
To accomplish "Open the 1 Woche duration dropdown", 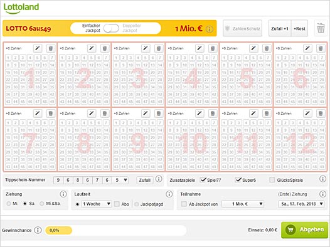I will (97, 204).
